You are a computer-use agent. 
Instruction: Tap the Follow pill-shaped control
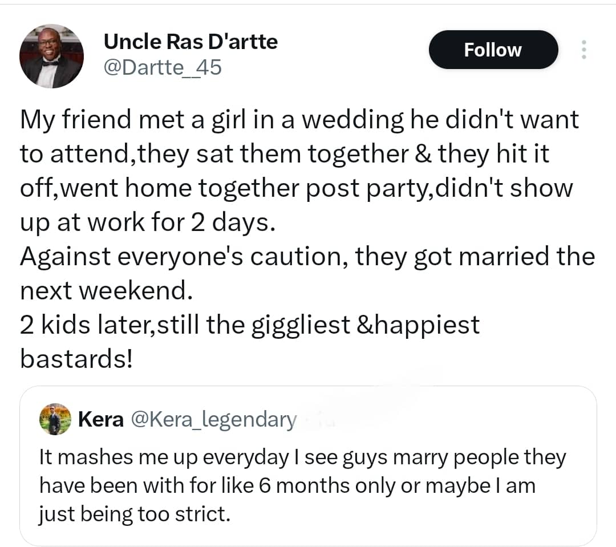(x=493, y=50)
